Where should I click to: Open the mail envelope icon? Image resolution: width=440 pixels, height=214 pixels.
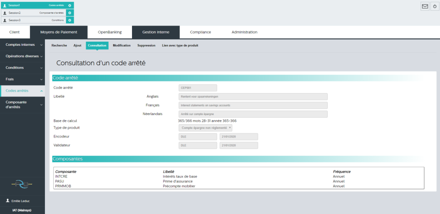tap(425, 6)
